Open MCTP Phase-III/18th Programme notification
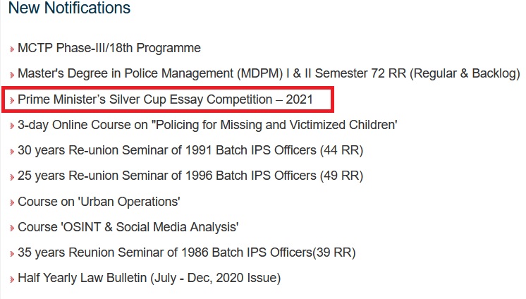526x299 pixels. [x=109, y=48]
